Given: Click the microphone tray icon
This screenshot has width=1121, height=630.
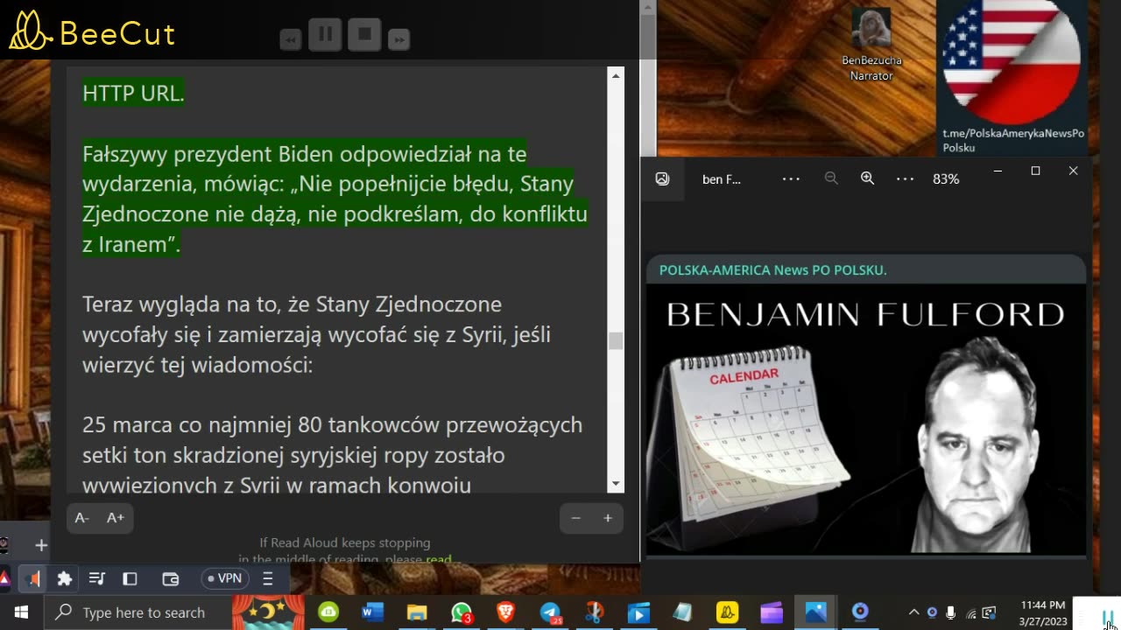Looking at the screenshot, I should [951, 612].
